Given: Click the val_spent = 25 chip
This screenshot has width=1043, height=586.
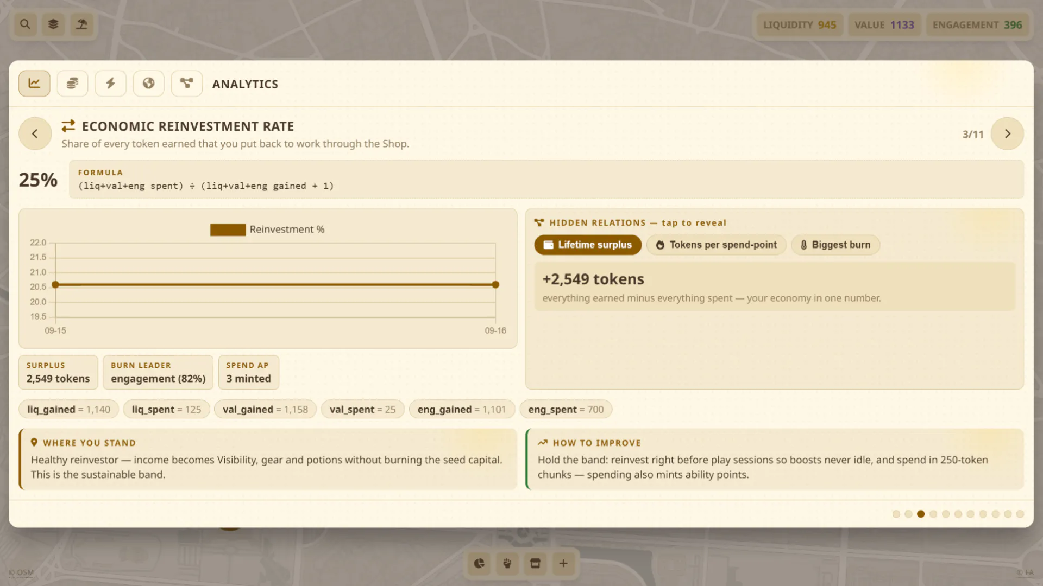Looking at the screenshot, I should [x=362, y=409].
